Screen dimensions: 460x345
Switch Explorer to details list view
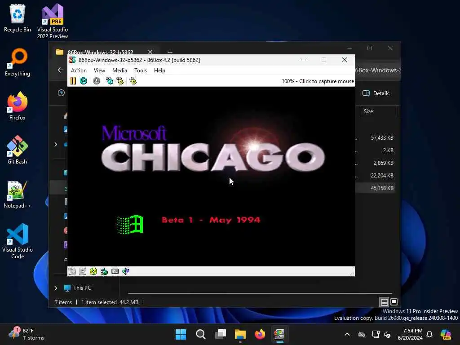pyautogui.click(x=384, y=302)
